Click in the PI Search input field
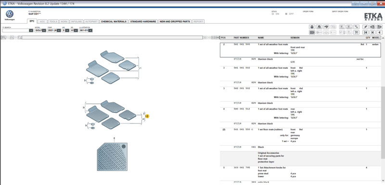 (x=15, y=30)
